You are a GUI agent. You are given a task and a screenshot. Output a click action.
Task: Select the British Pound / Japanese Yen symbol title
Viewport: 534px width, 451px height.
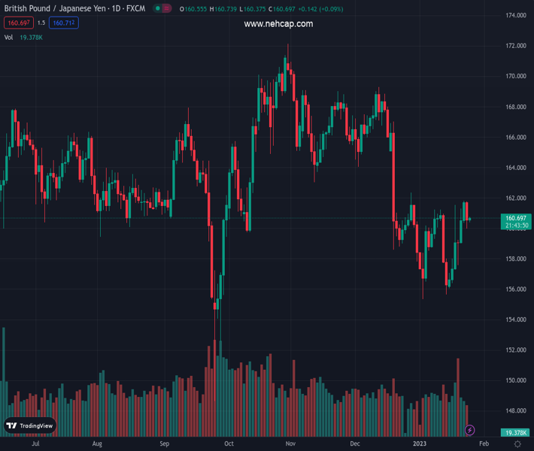coord(53,8)
